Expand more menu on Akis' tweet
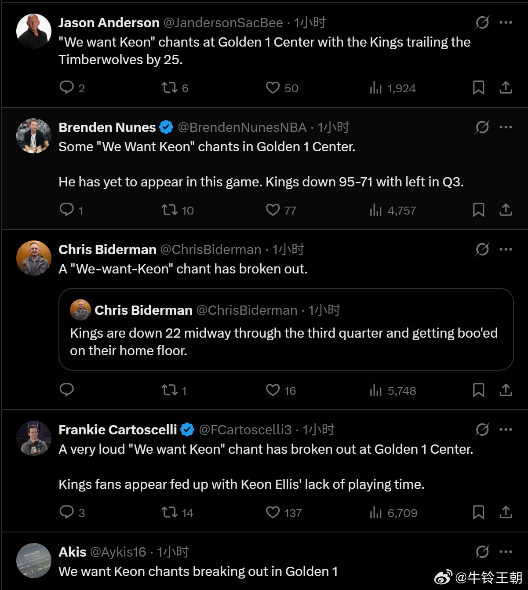The height and width of the screenshot is (590, 528). point(506,552)
